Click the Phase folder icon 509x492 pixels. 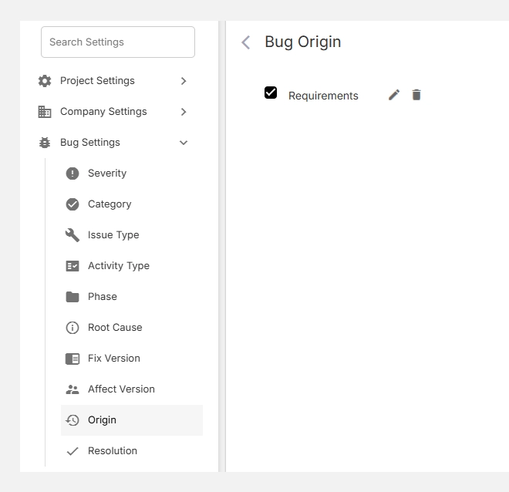tap(72, 297)
